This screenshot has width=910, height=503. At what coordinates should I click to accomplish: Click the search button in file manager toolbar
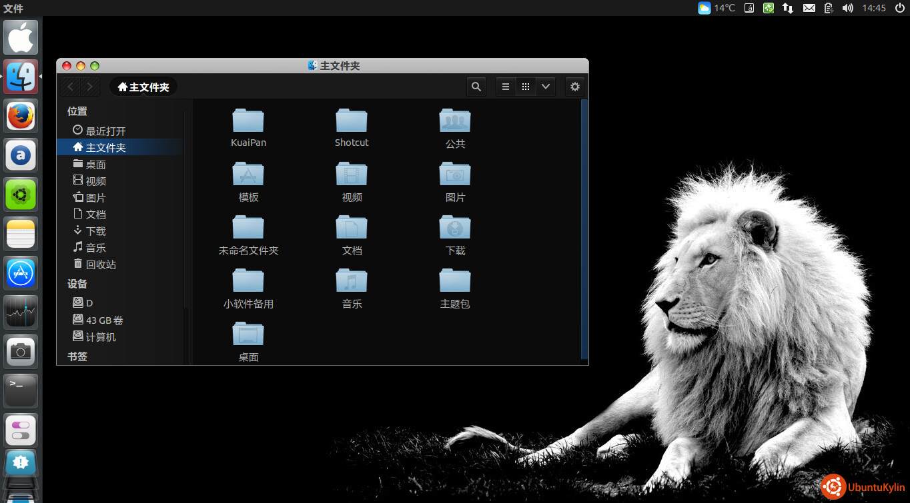(476, 87)
